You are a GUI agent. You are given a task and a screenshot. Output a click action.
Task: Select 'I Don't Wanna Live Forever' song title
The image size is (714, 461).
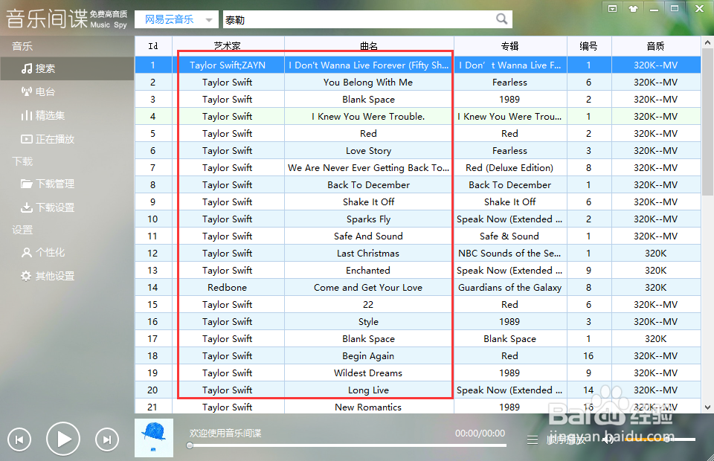(x=368, y=65)
